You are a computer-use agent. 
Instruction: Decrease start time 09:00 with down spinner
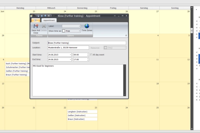click(x=88, y=56)
